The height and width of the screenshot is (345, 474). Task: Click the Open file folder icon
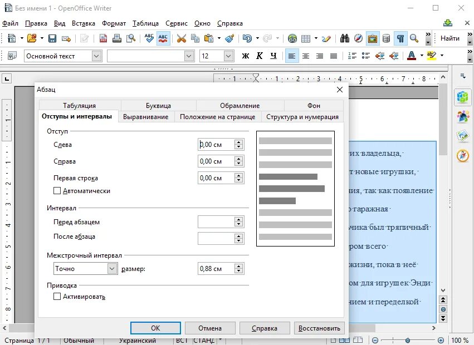pos(32,38)
